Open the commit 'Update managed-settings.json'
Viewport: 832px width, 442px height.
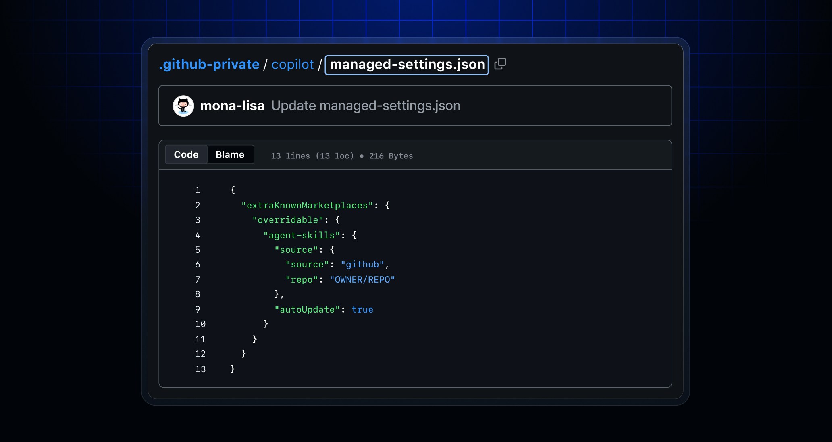pyautogui.click(x=366, y=106)
